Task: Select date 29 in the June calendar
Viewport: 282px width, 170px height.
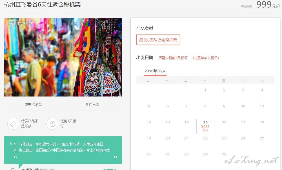Action: tap(205, 154)
